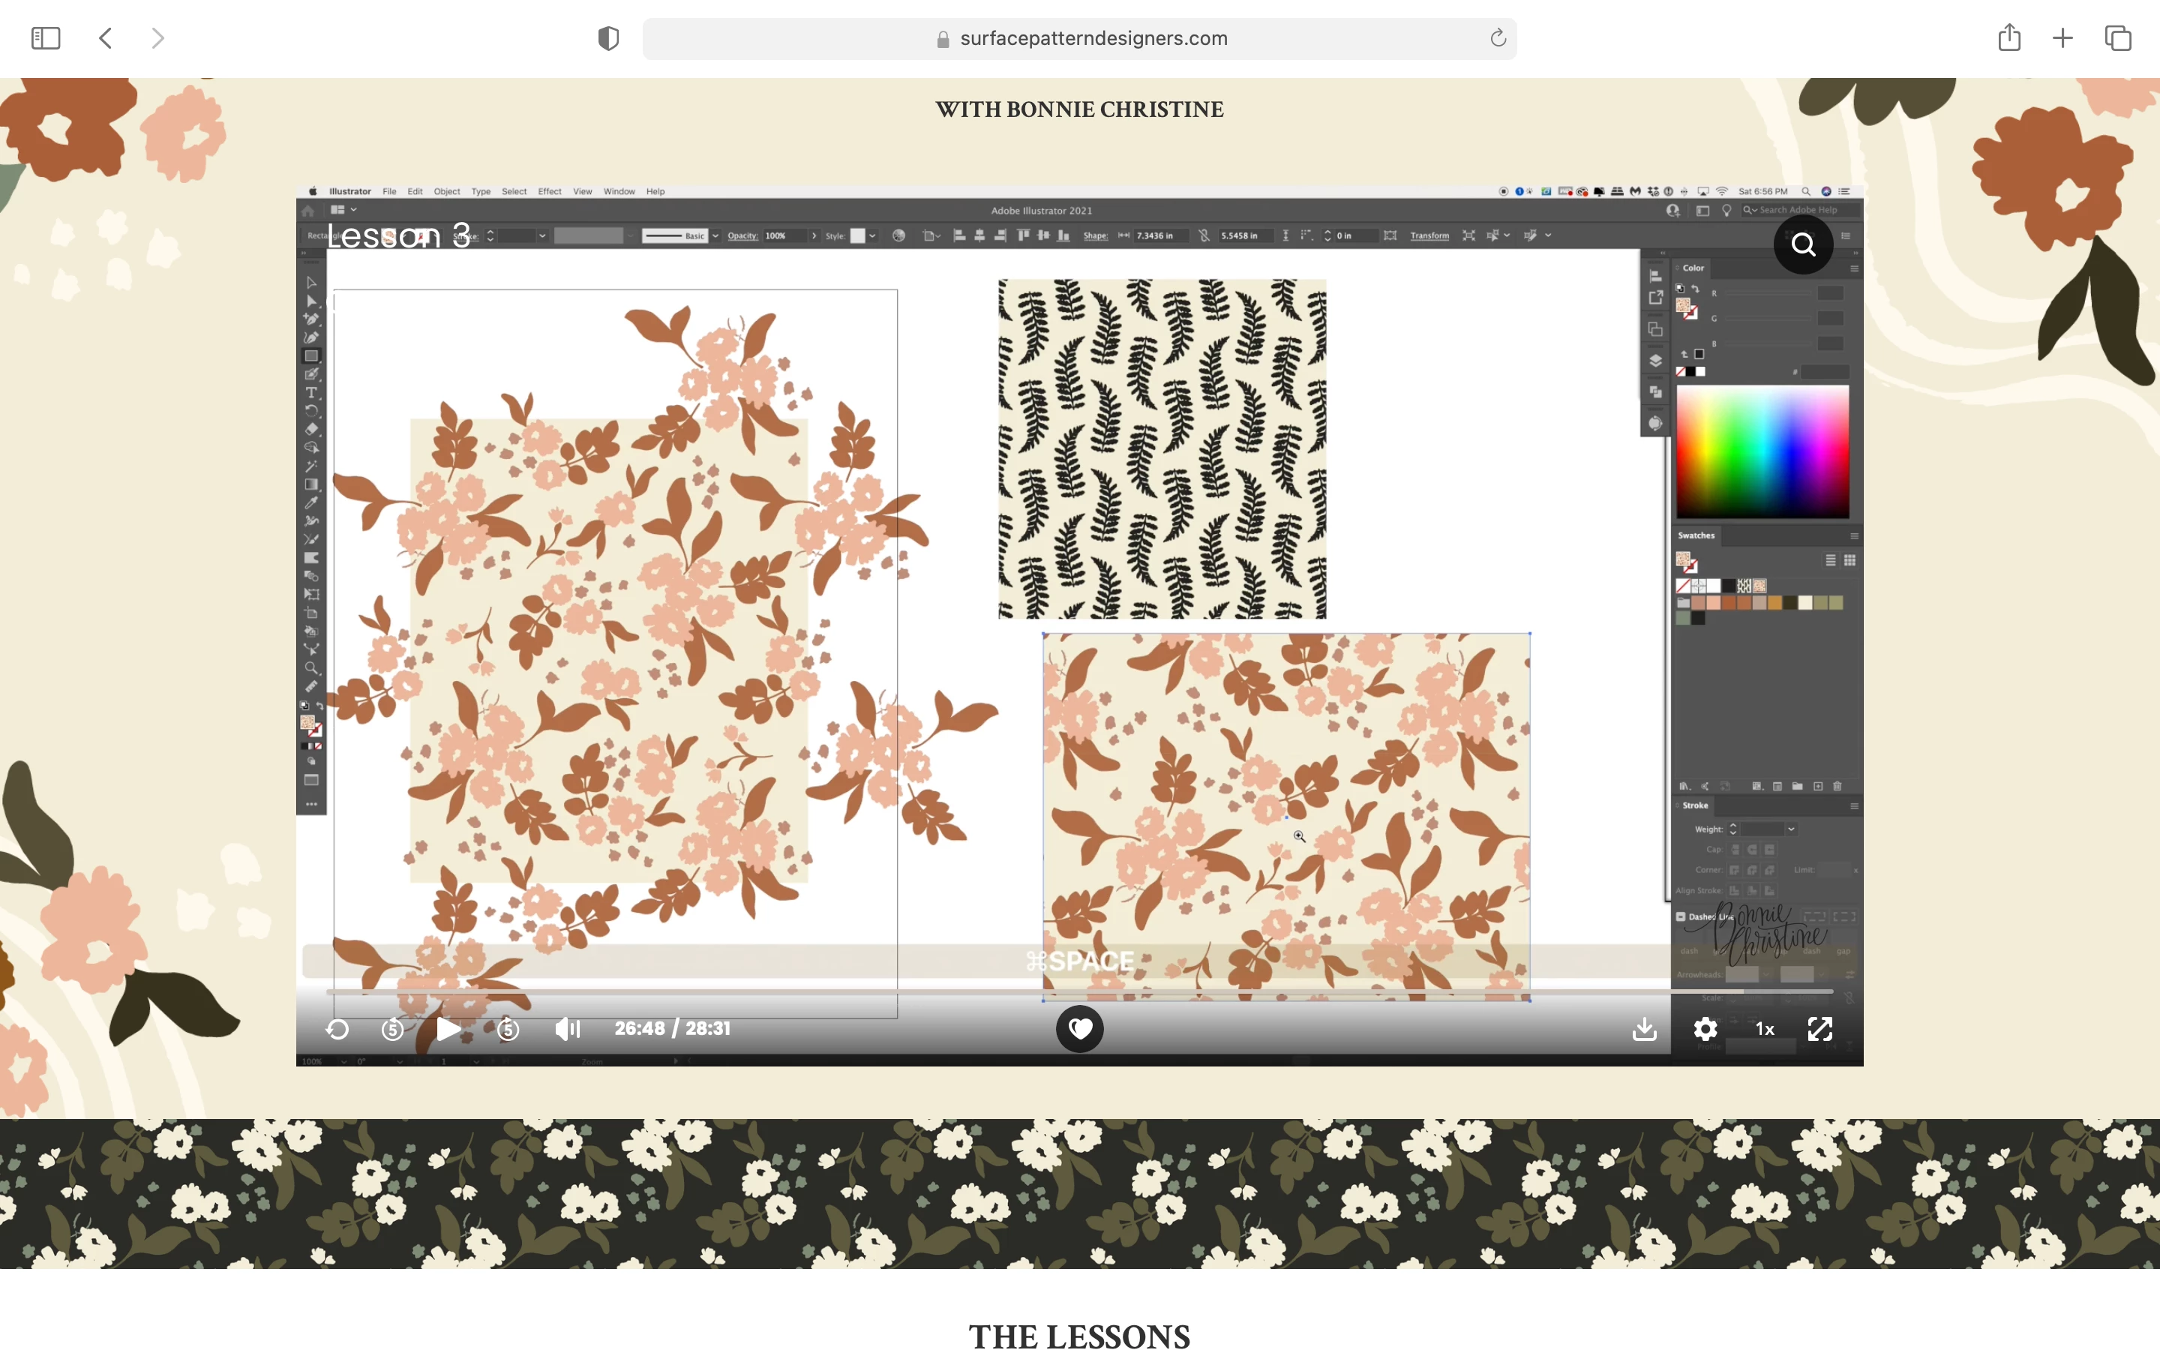Rewind the video five seconds
Viewport: 2160px width, 1350px height.
coord(393,1030)
